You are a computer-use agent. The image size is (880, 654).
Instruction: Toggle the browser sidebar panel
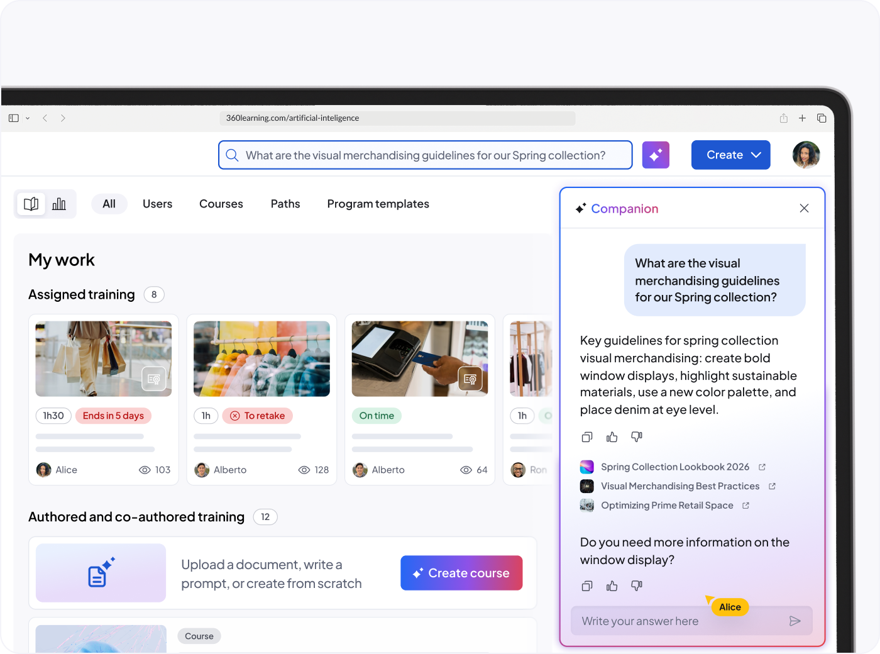(14, 118)
